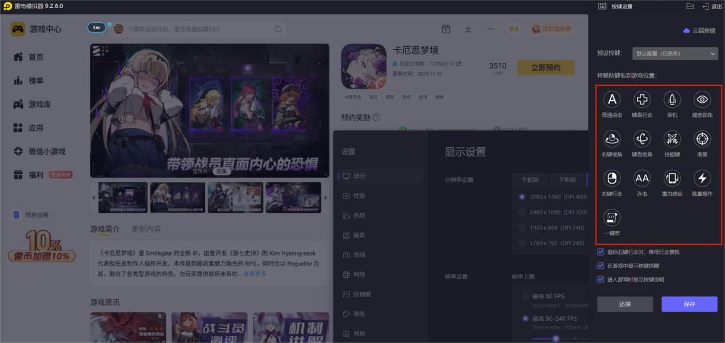Screen dimensions: 725x343
Task: Choose the 重力感应 gravity sensor icon
Action: click(672, 178)
